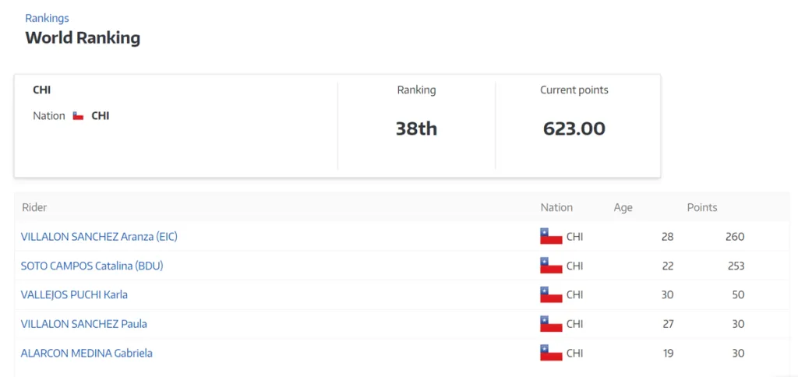Open rider VILLALON SANCHEZ Aranza (EIC) profile

click(x=99, y=237)
